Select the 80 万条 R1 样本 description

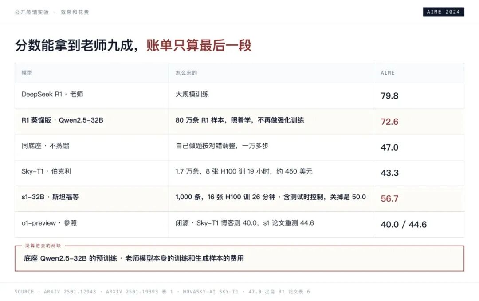(240, 120)
